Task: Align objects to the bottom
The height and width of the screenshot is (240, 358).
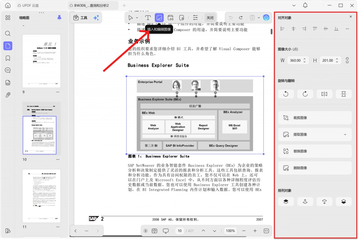Action: (336, 29)
